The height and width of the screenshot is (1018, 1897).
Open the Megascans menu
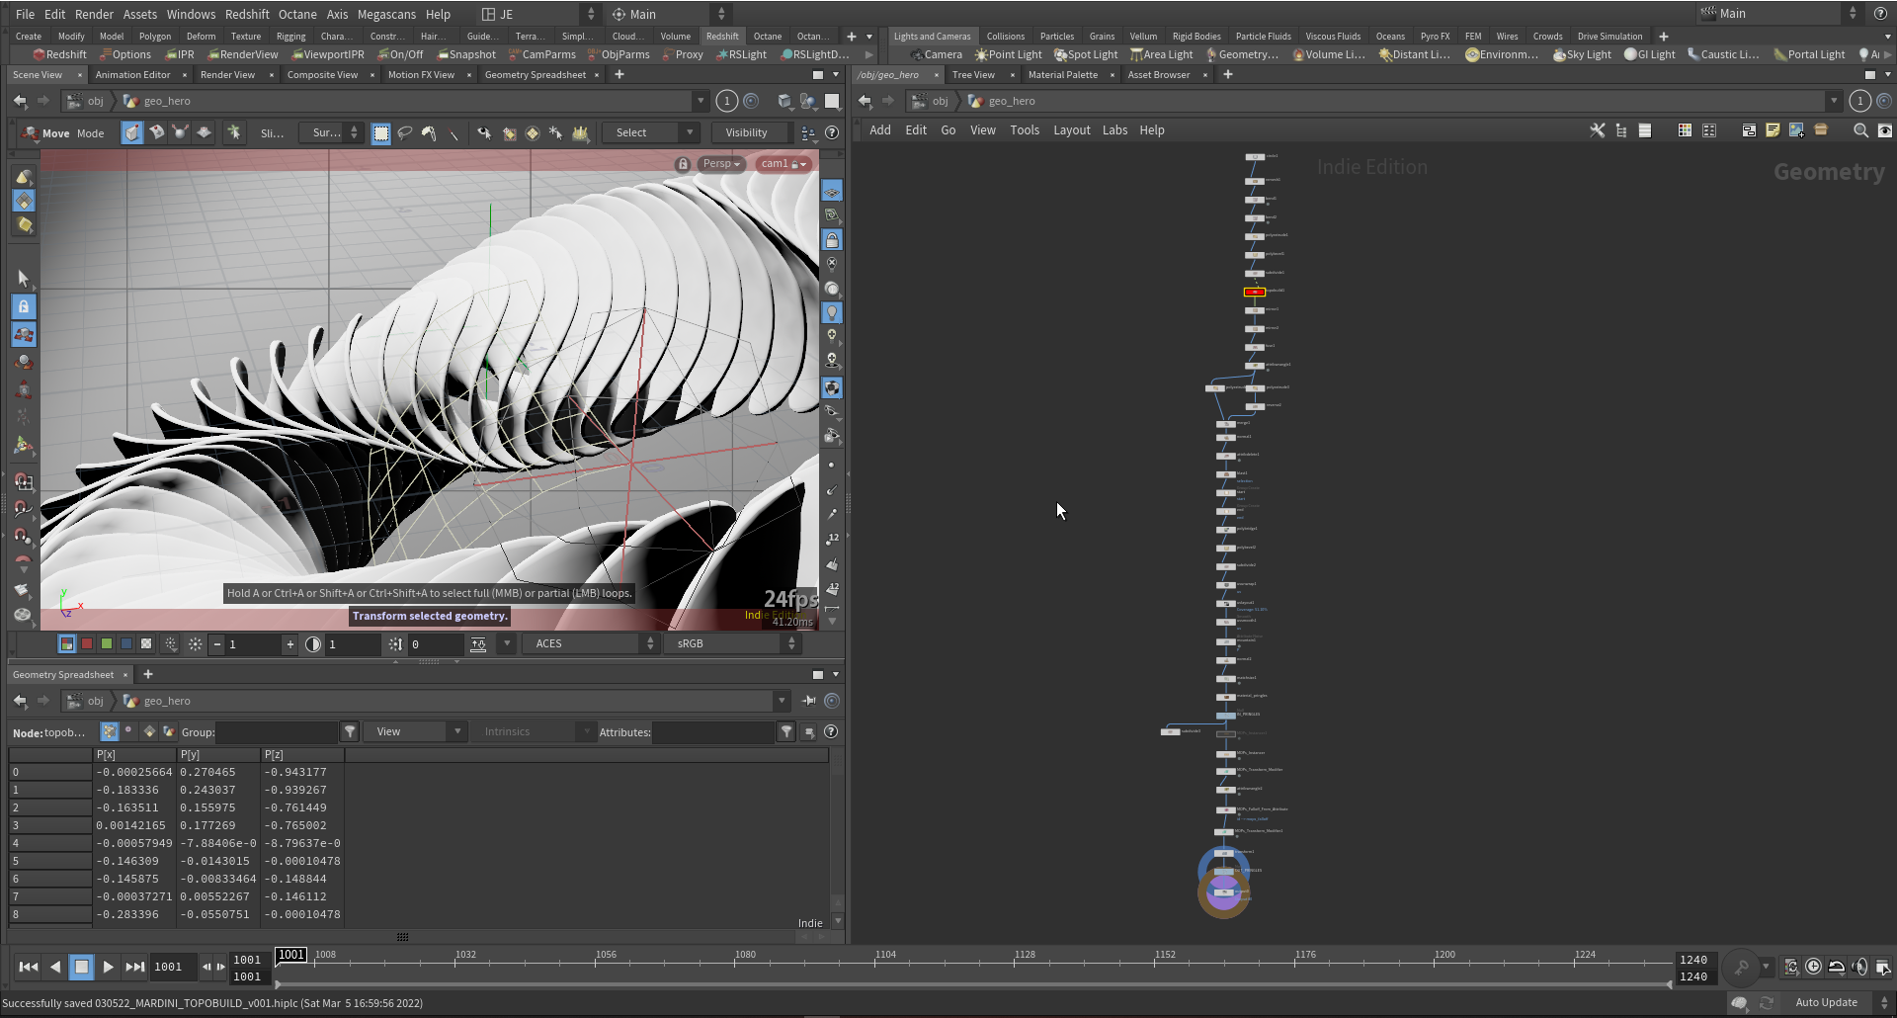point(386,14)
